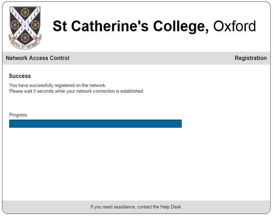The width and height of the screenshot is (273, 216).
Task: Click the right golden wheel on the crest
Action: pyautogui.click(x=35, y=25)
